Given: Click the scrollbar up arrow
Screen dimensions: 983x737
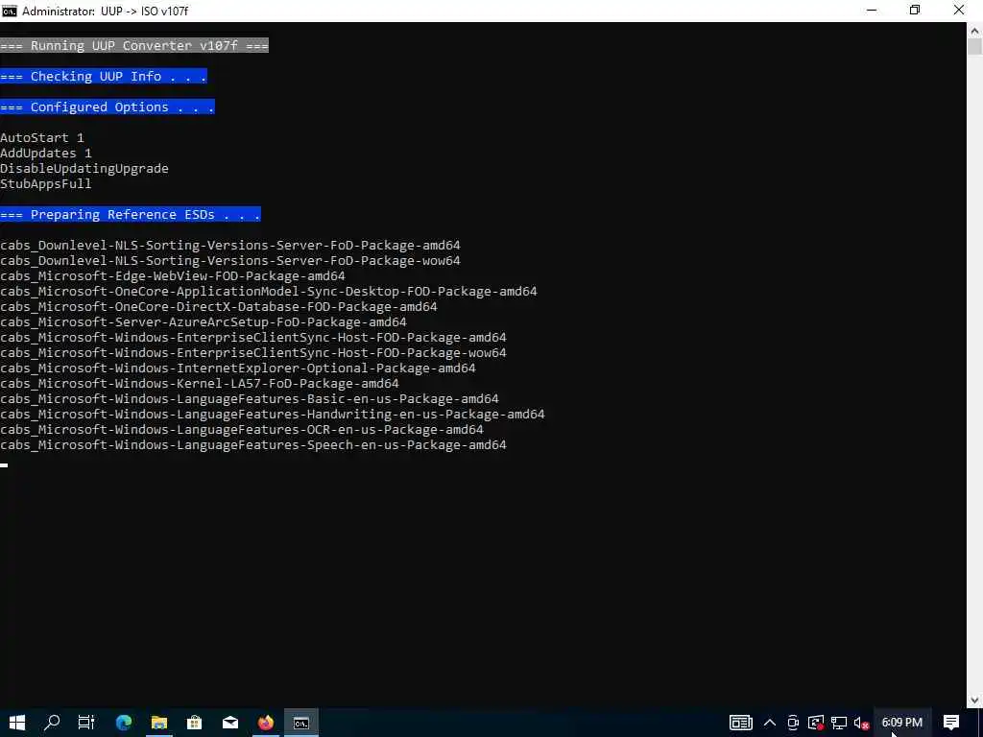Looking at the screenshot, I should pos(974,30).
